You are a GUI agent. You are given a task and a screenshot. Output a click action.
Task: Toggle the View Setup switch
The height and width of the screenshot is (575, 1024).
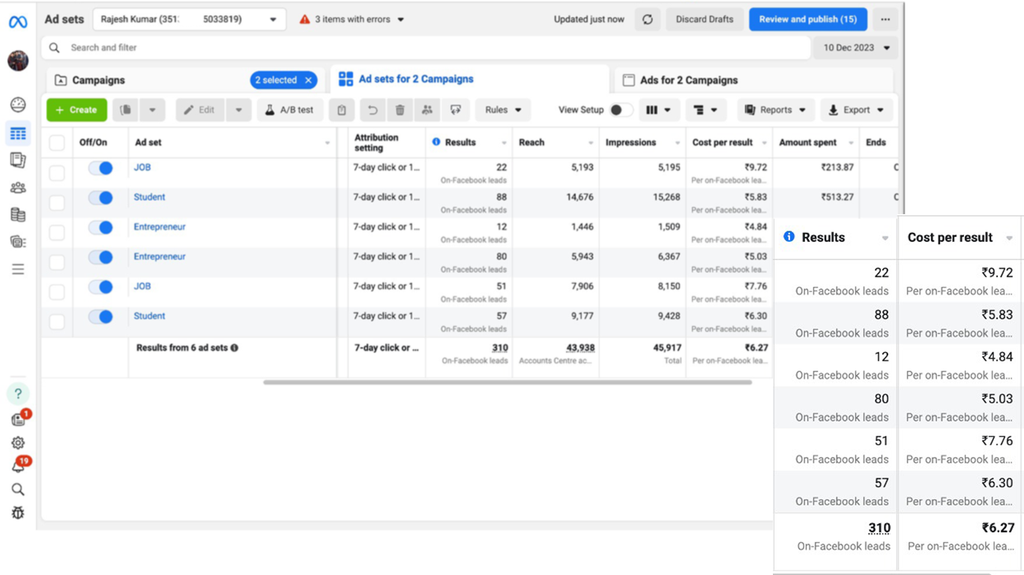(618, 110)
